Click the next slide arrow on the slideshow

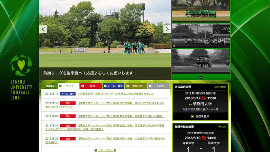tap(167, 29)
